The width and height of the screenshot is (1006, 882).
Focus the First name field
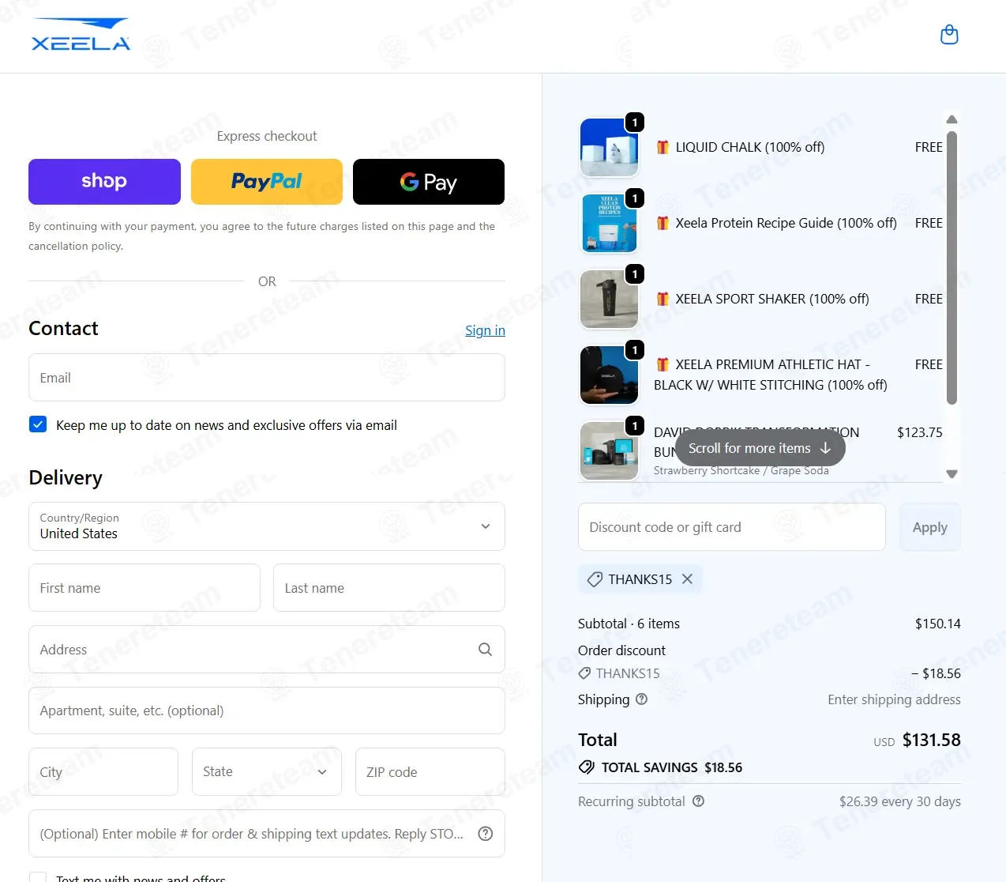145,588
